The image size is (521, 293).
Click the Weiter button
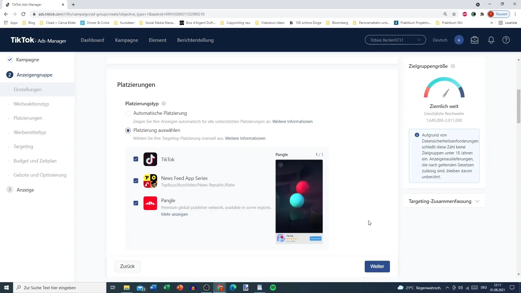pos(377,266)
